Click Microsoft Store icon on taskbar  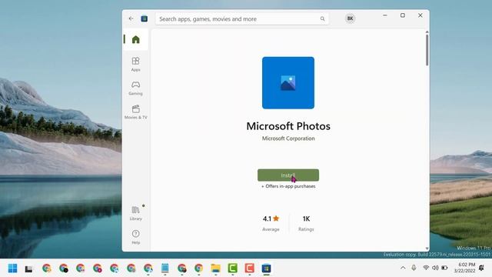267,269
